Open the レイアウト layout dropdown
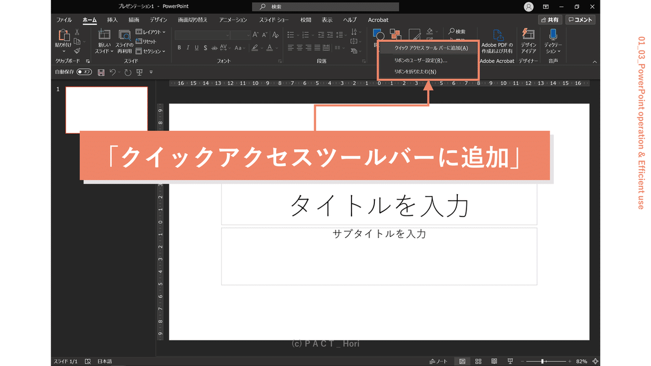651x366 pixels. coord(149,32)
